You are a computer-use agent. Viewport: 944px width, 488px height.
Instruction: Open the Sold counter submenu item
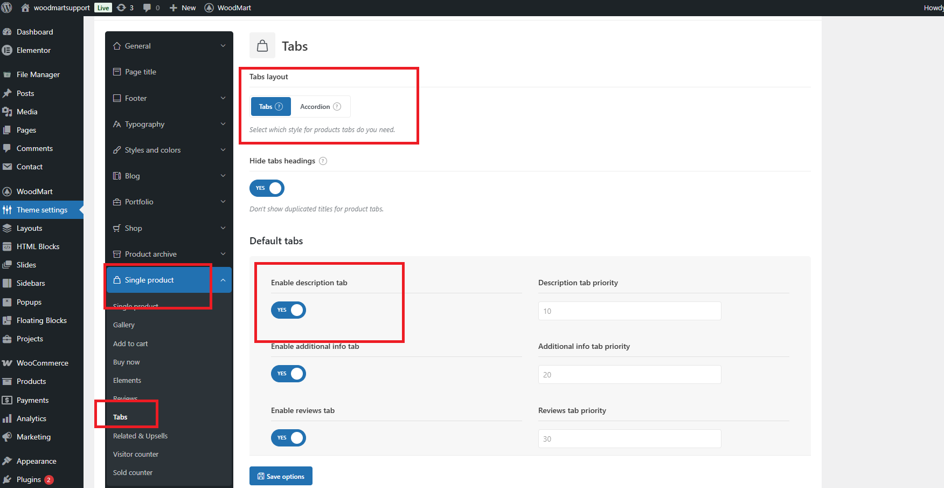[x=133, y=472]
